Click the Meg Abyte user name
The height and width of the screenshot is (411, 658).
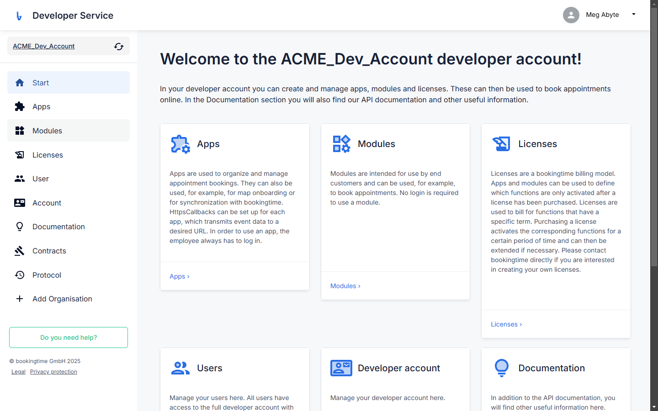click(602, 15)
